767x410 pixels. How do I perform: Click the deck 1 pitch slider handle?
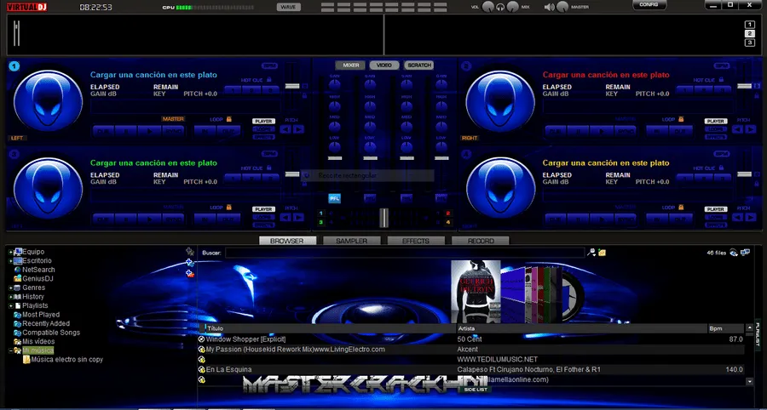[292, 86]
